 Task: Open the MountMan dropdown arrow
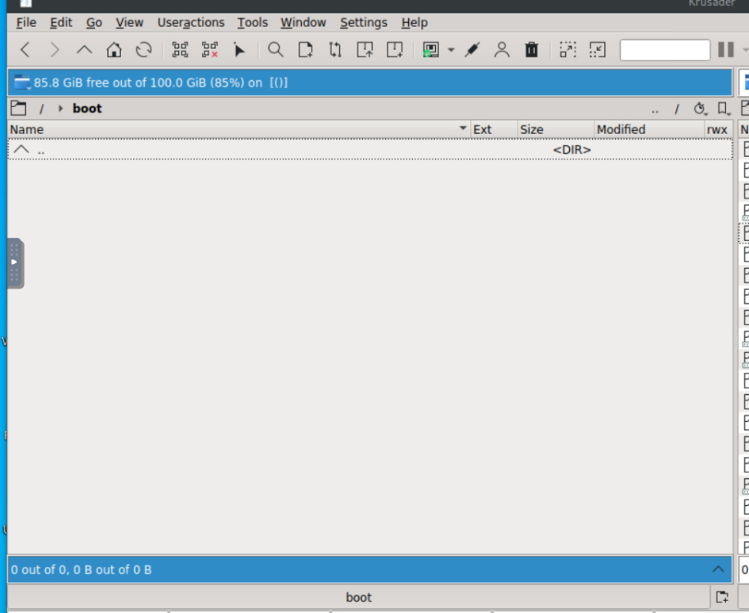(451, 50)
